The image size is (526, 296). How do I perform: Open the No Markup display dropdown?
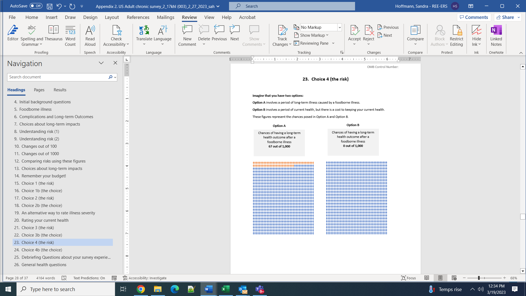click(339, 27)
